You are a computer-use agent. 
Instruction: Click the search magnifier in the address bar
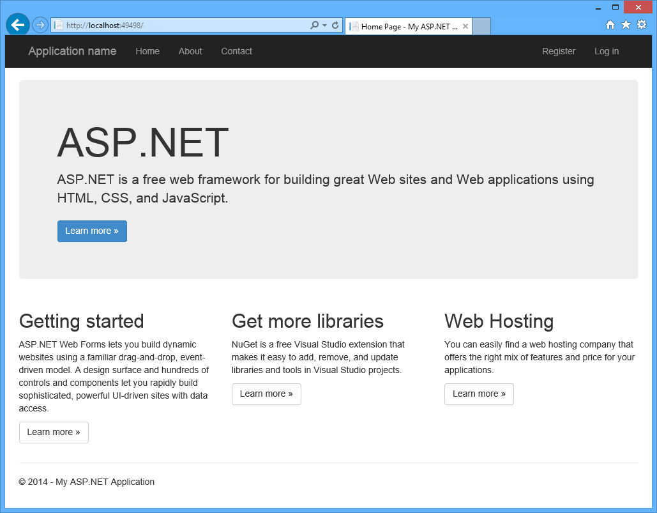314,24
